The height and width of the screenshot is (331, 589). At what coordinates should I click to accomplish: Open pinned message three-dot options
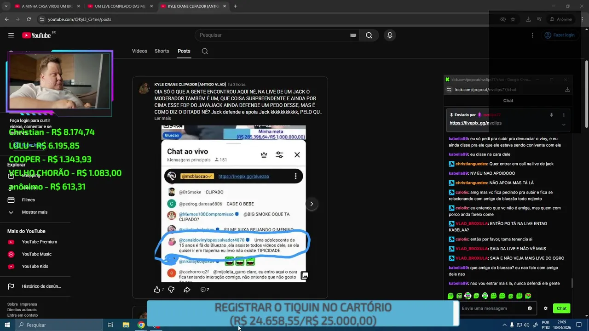click(564, 115)
